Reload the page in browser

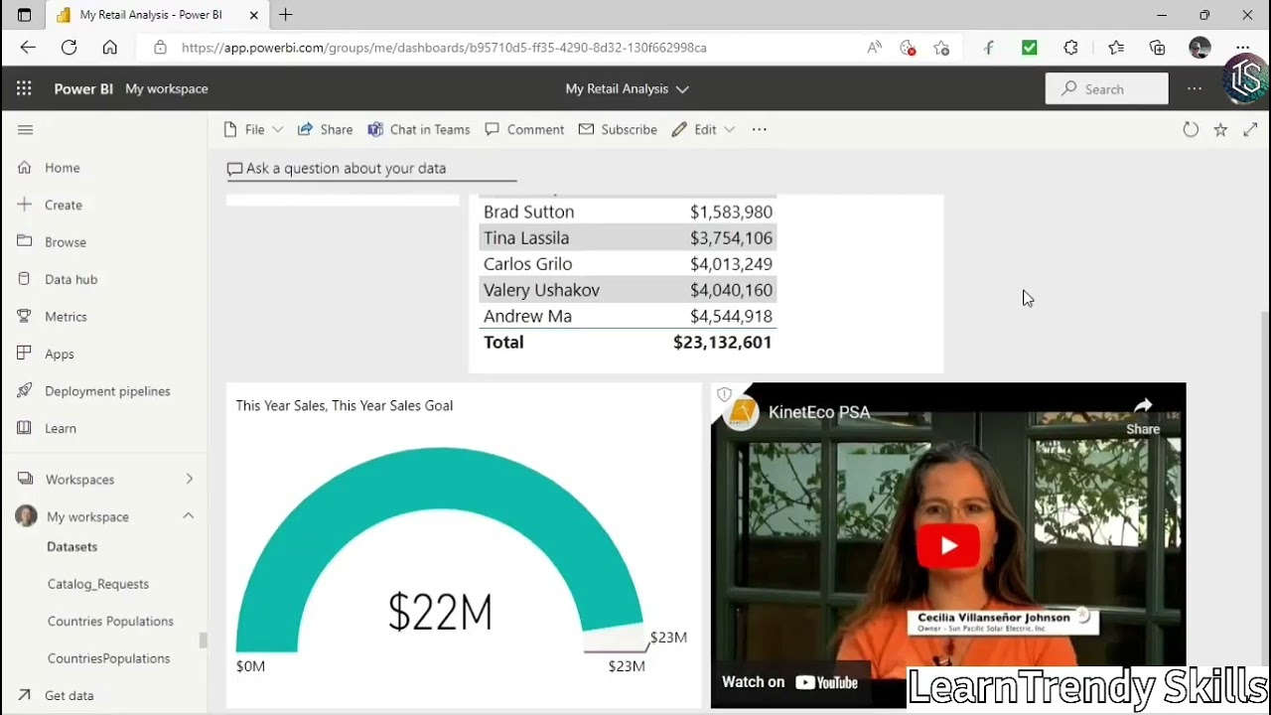[x=69, y=47]
